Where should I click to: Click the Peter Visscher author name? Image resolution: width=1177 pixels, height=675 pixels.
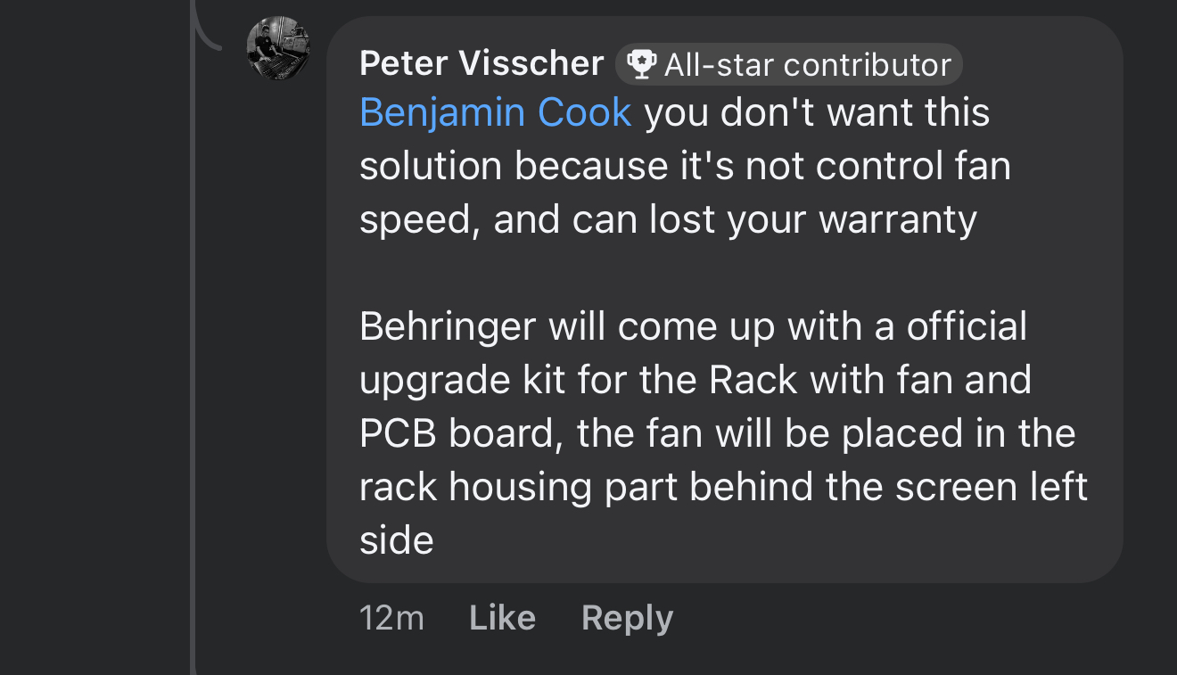(x=481, y=63)
